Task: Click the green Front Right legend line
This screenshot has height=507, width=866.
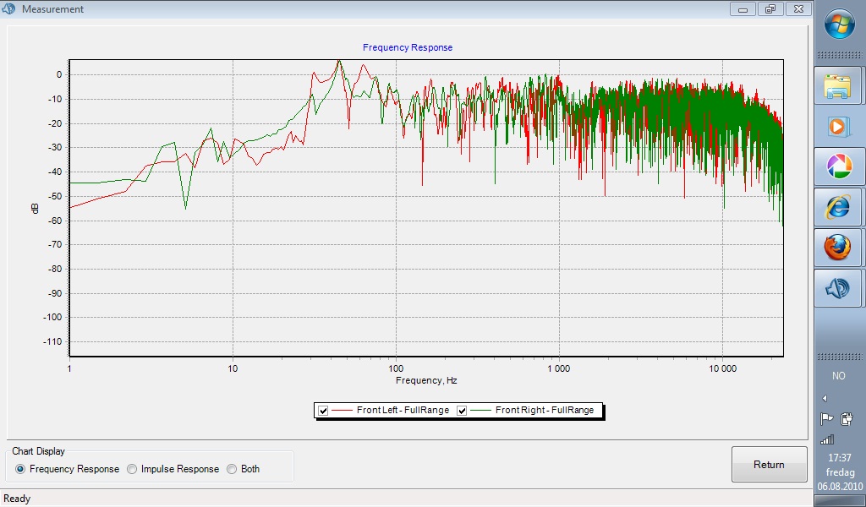Action: point(480,411)
